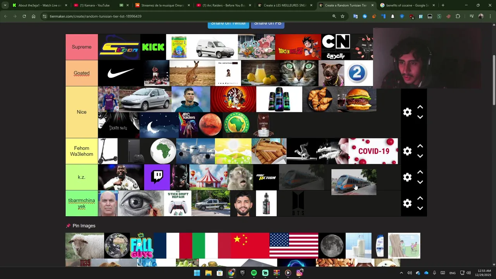This screenshot has height=279, width=496.
Task: Open File Explorer from taskbar
Action: coord(208,273)
